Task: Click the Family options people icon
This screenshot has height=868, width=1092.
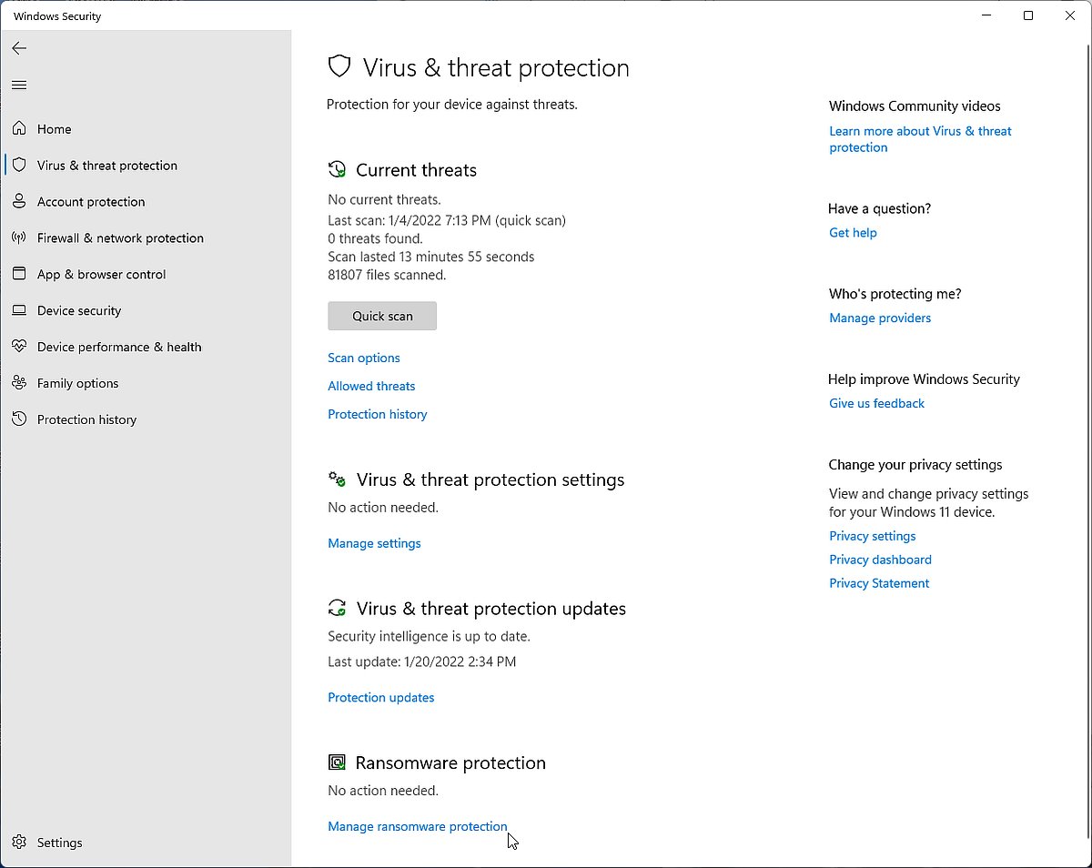Action: coord(19,384)
